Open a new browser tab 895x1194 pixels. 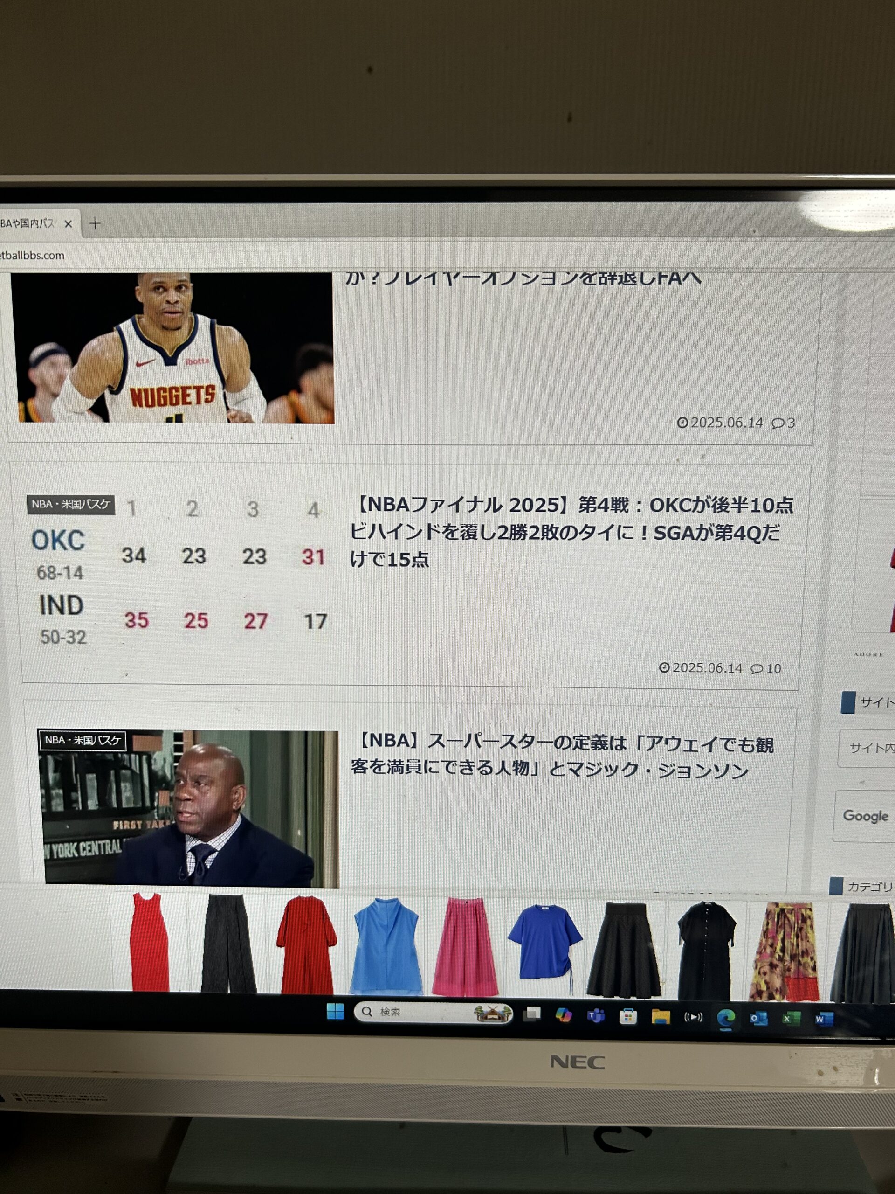point(95,223)
